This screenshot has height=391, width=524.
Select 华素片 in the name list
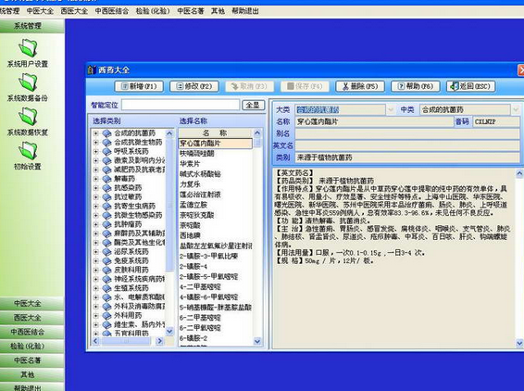[x=190, y=164]
